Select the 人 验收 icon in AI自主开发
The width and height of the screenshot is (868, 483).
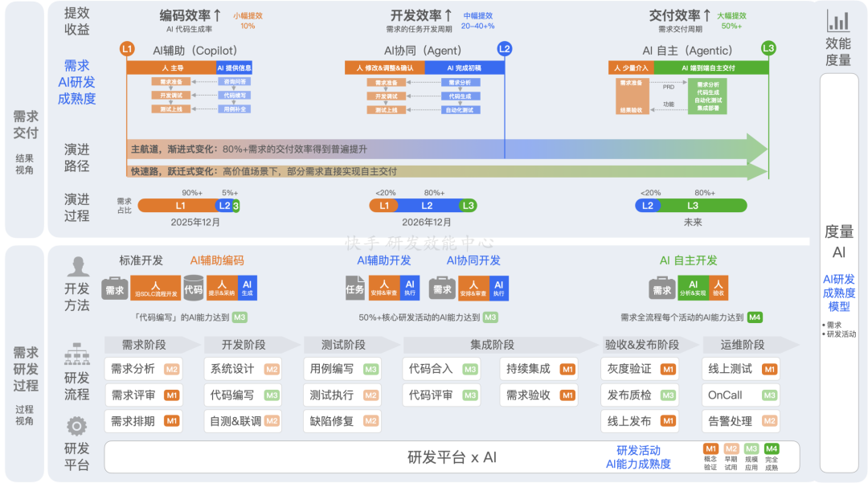click(x=720, y=287)
